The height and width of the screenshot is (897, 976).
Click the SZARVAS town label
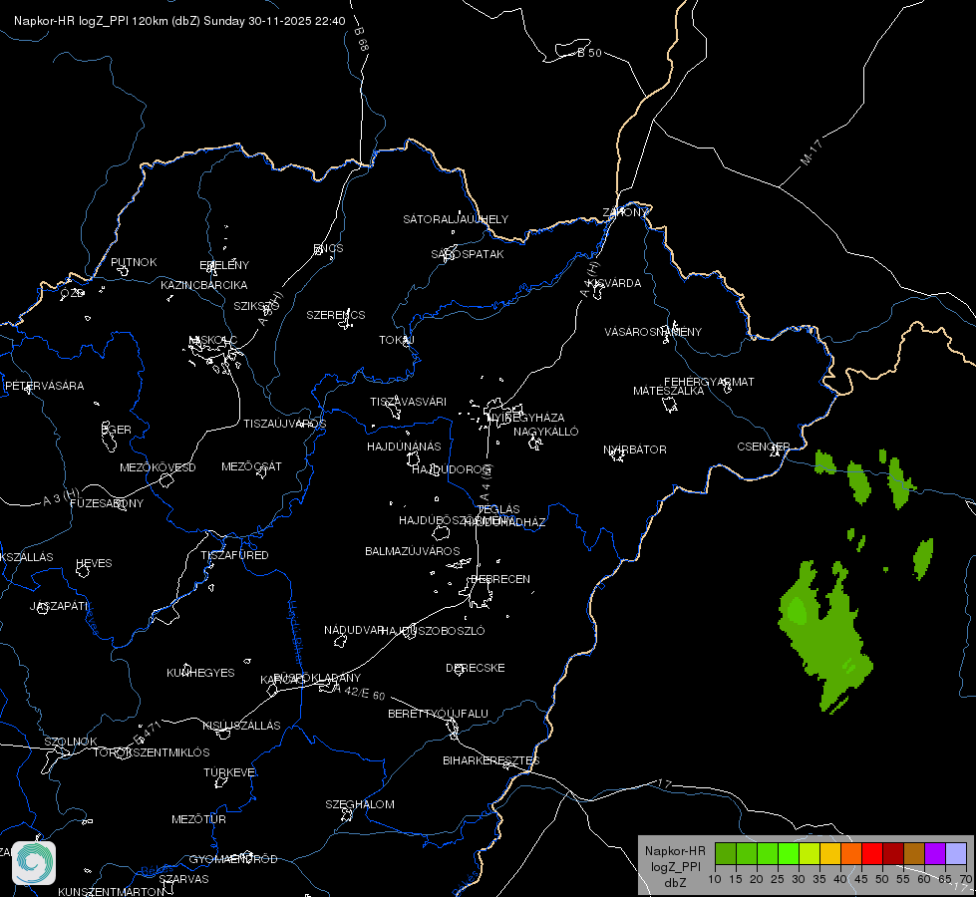[183, 879]
